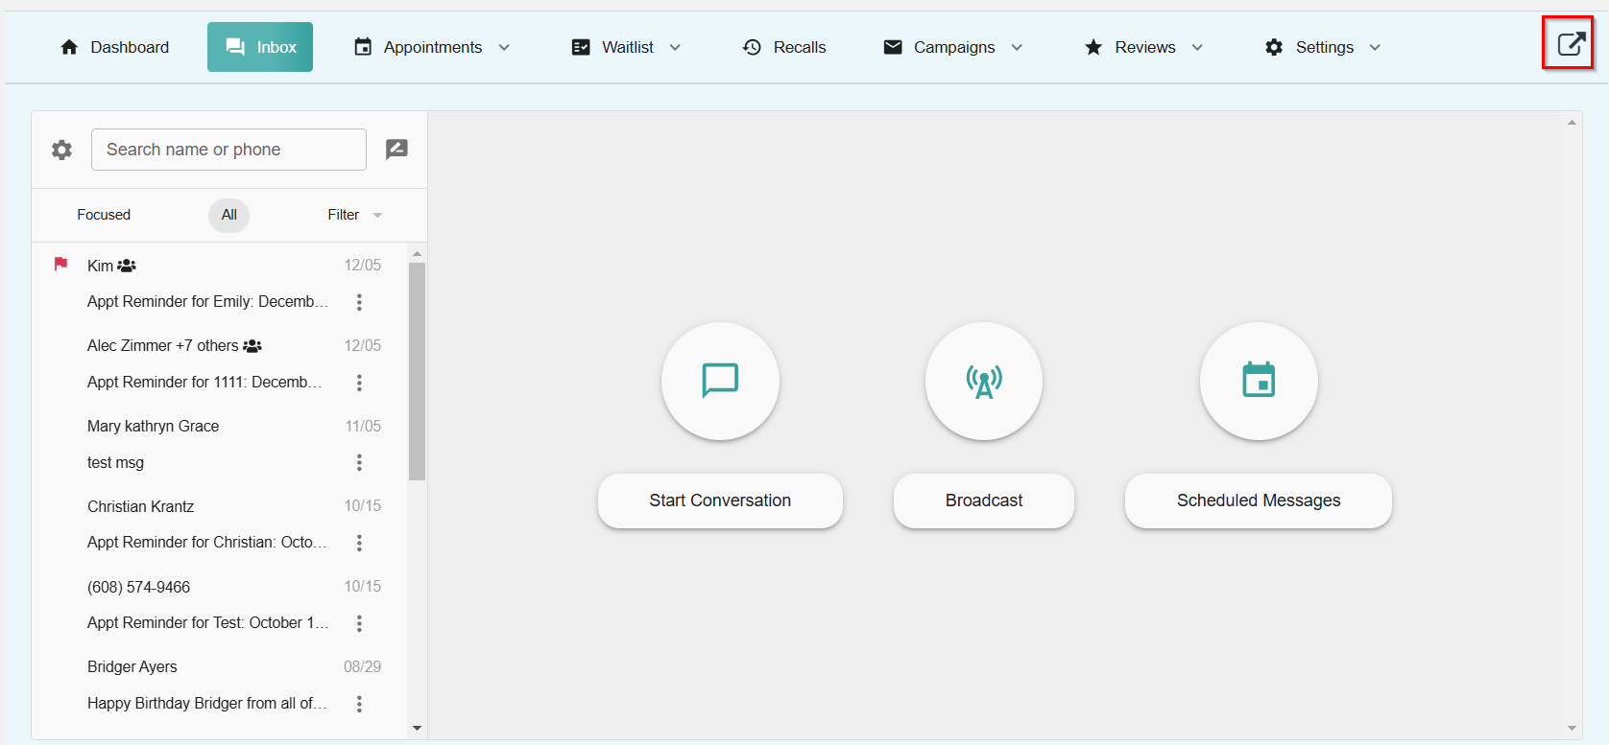Image resolution: width=1609 pixels, height=745 pixels.
Task: Expand the Filter dropdown
Action: click(354, 215)
